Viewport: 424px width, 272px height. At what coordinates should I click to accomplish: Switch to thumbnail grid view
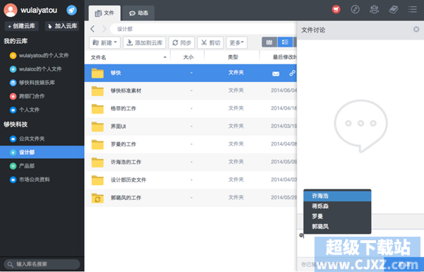click(269, 42)
